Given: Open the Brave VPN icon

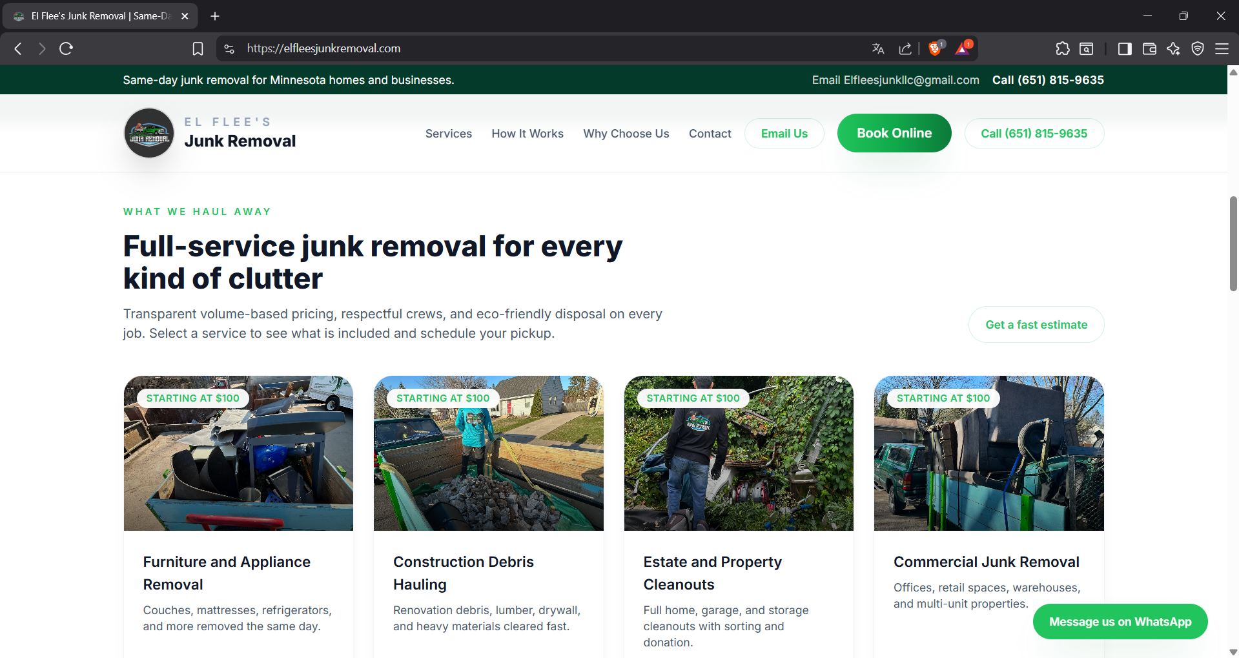Looking at the screenshot, I should 1198,48.
